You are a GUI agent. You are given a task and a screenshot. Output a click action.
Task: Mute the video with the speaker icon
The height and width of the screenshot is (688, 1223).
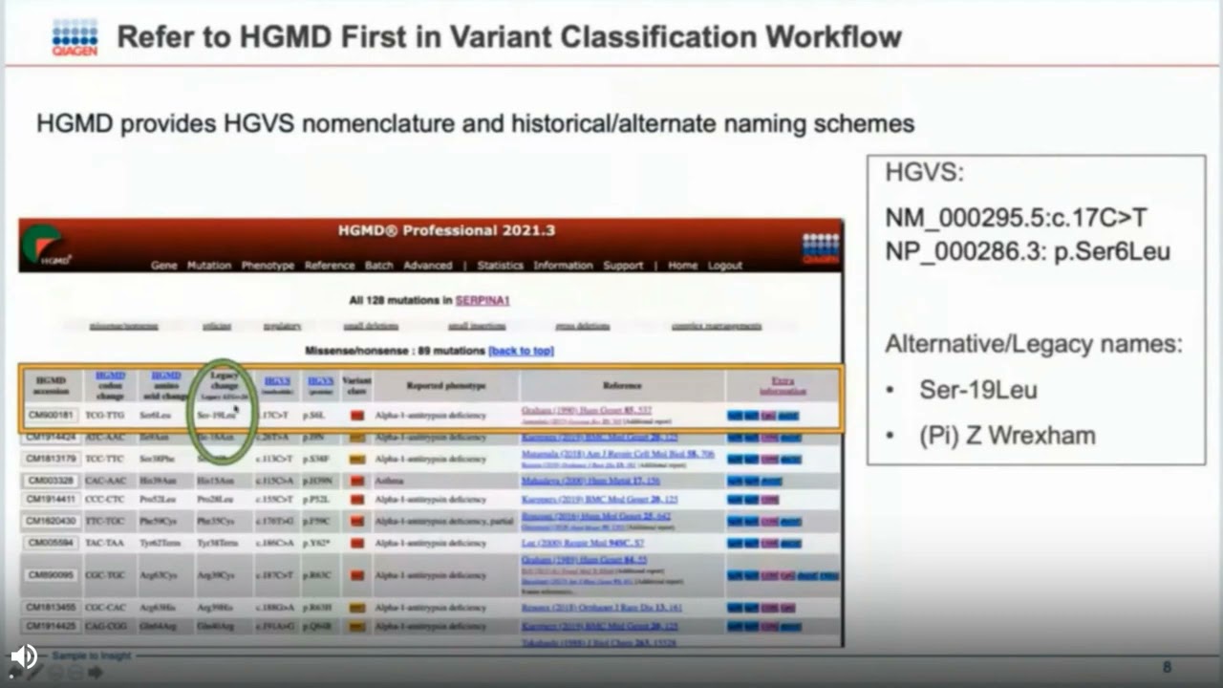pyautogui.click(x=24, y=656)
